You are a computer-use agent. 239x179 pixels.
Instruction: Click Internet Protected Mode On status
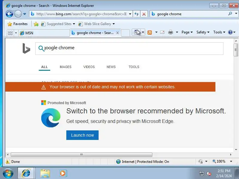click(143, 162)
